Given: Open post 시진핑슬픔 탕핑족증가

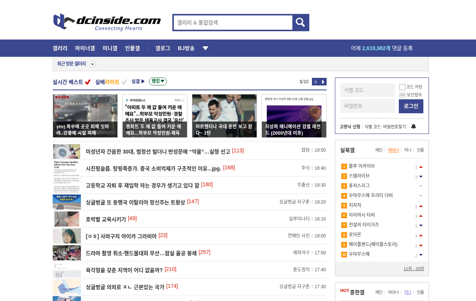Looking at the screenshot, I should click(154, 168).
